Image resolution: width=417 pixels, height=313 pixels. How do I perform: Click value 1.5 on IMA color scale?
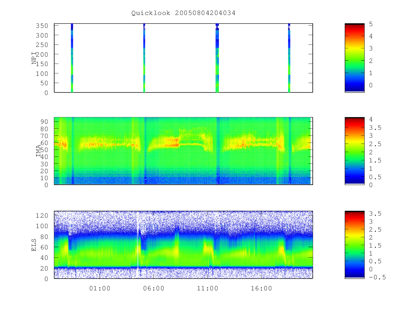pyautogui.click(x=375, y=160)
